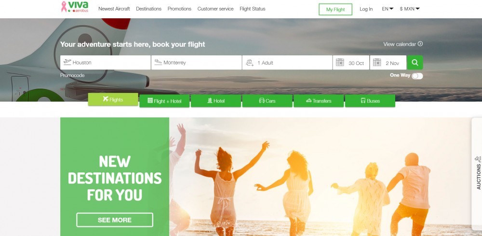The height and width of the screenshot is (236, 482).
Task: Click the departure calendar icon for 30 Oct
Action: (340, 63)
